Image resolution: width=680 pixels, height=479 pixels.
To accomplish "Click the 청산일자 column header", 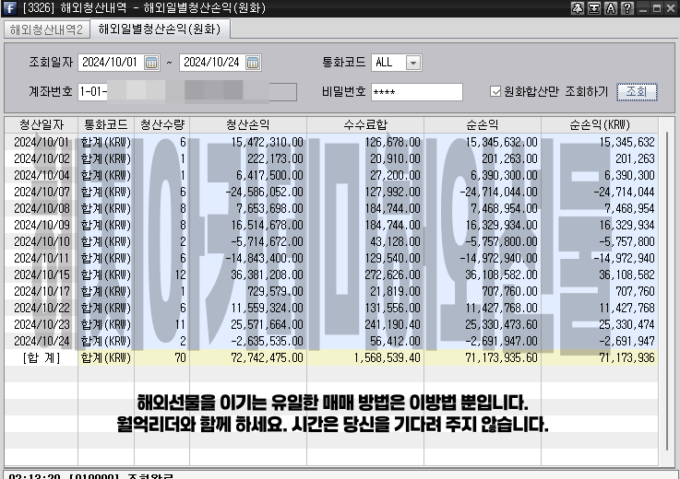I will [x=42, y=125].
